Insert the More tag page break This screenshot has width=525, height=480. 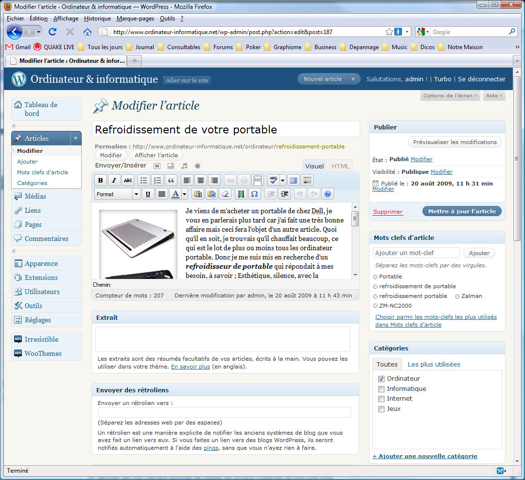258,180
